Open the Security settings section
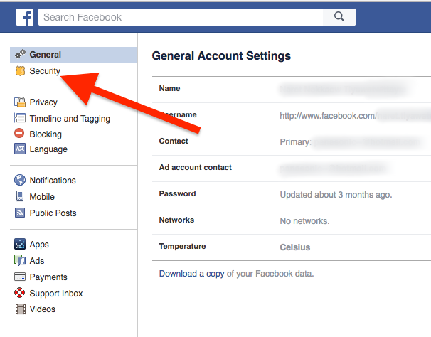This screenshot has width=431, height=337. (x=45, y=71)
